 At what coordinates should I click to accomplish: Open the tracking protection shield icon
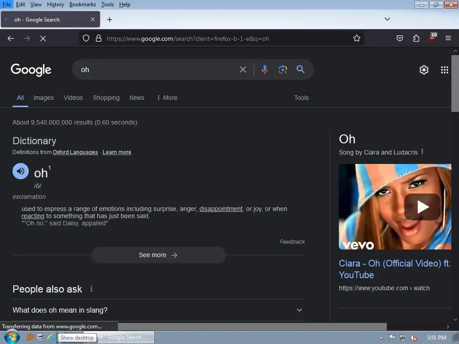pyautogui.click(x=86, y=39)
